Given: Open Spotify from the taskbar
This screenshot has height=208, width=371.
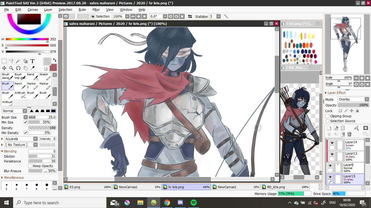Looking at the screenshot, I should point(193,203).
